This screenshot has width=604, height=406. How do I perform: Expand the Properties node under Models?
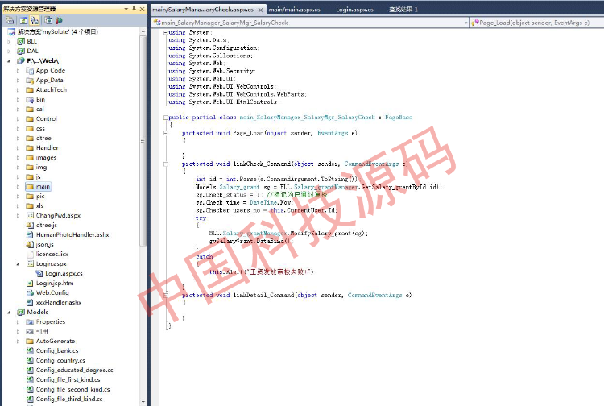[18, 321]
